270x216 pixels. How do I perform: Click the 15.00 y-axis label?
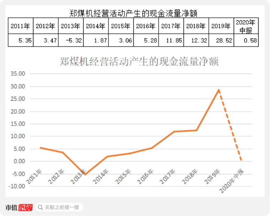[x=18, y=124]
